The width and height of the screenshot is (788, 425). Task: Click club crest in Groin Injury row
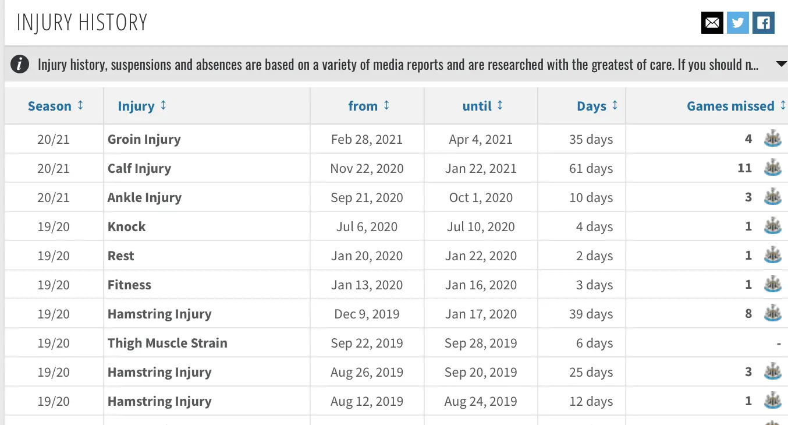click(772, 139)
